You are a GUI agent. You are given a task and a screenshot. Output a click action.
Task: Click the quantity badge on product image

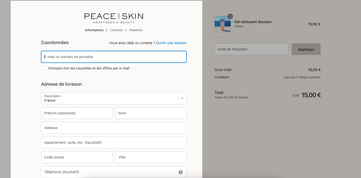pos(230,16)
